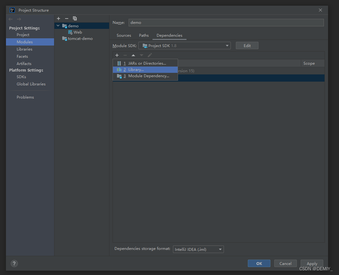Screen dimensions: 339x275
Task: Click the add dependency plus icon
Action: [x=117, y=55]
